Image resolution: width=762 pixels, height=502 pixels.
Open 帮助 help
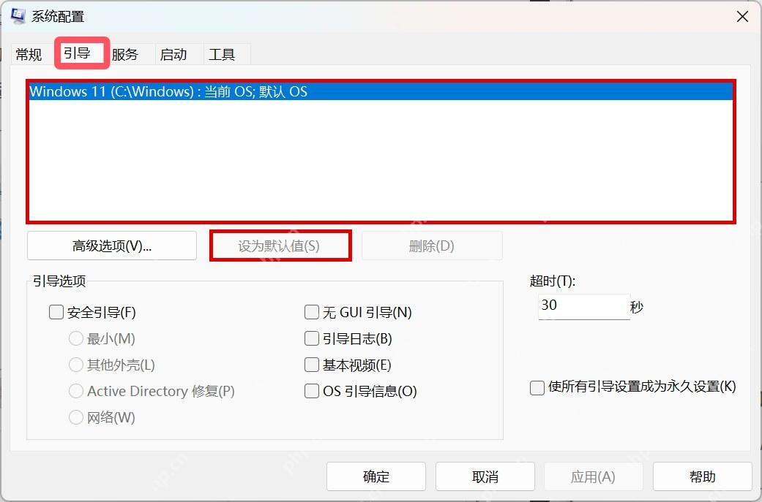click(x=702, y=476)
